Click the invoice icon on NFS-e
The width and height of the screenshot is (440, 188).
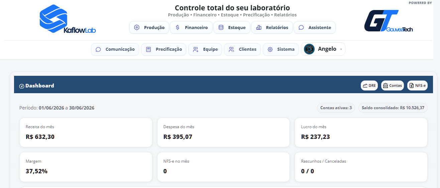(412, 85)
